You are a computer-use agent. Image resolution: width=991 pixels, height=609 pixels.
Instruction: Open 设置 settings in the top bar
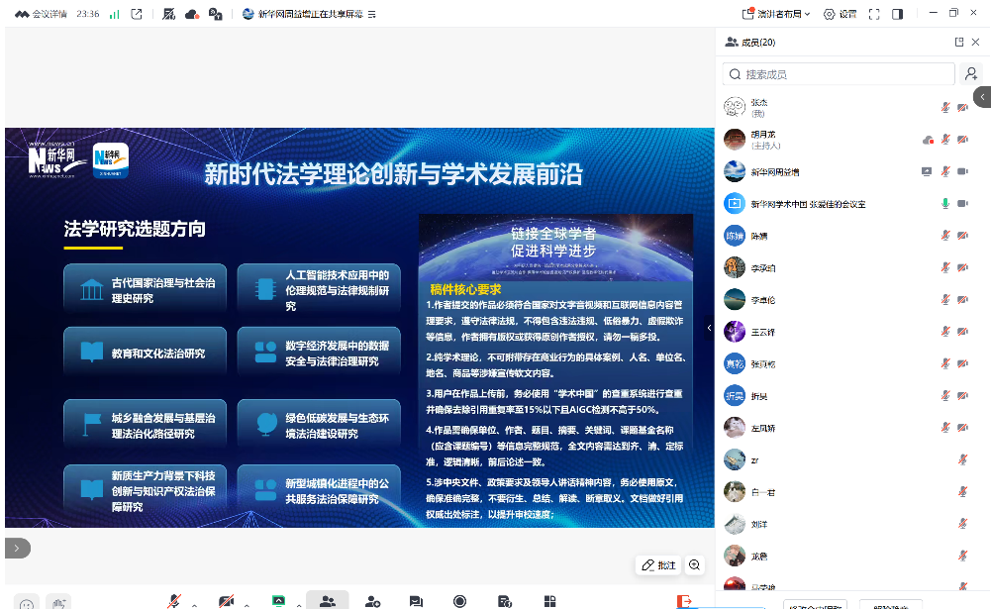coord(841,14)
